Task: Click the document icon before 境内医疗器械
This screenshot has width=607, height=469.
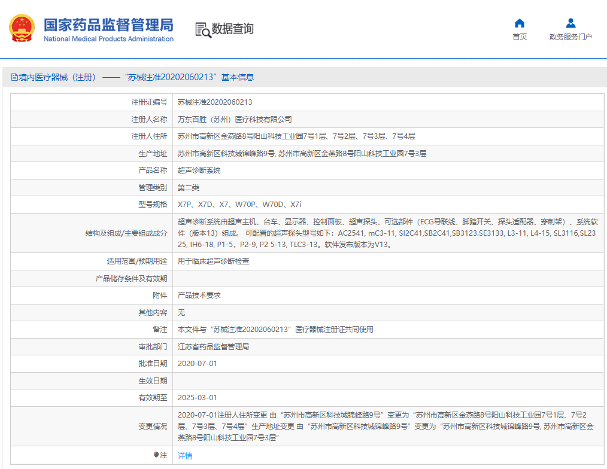Action: pos(14,77)
